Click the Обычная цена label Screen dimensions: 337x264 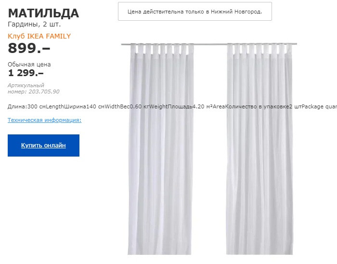29,64
